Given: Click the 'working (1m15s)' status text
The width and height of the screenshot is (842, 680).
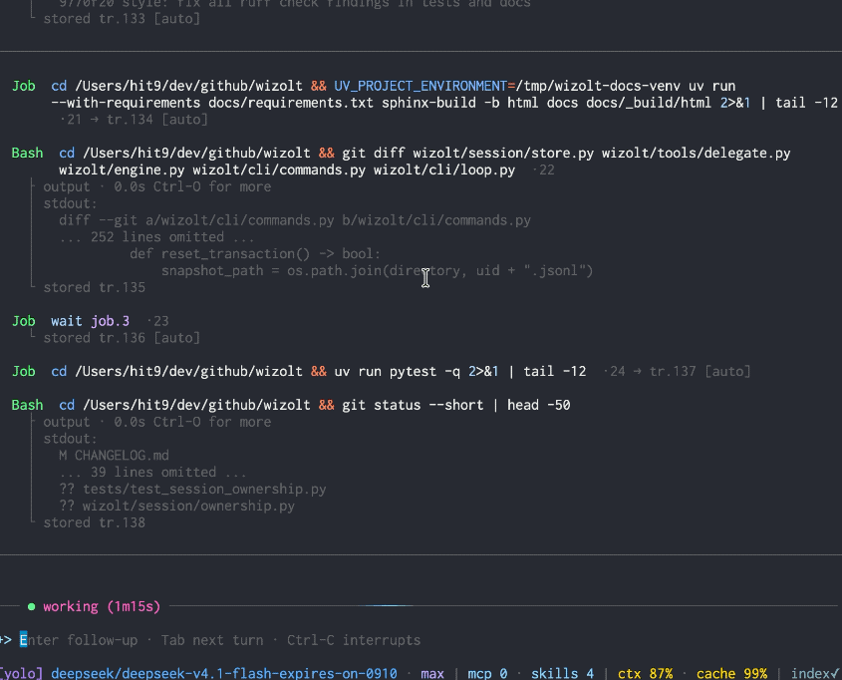Looking at the screenshot, I should [x=102, y=607].
